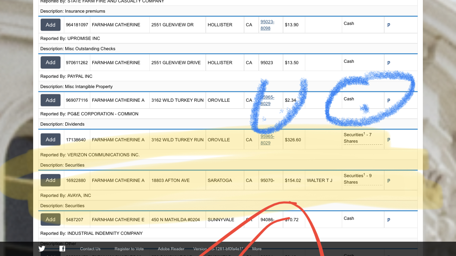Open ZIP link 95965-8029 in row 969077116
This screenshot has height=256, width=456.
267,100
